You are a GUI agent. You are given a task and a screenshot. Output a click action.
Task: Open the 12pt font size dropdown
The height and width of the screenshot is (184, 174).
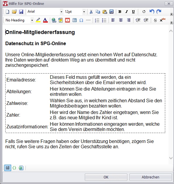tap(84, 12)
